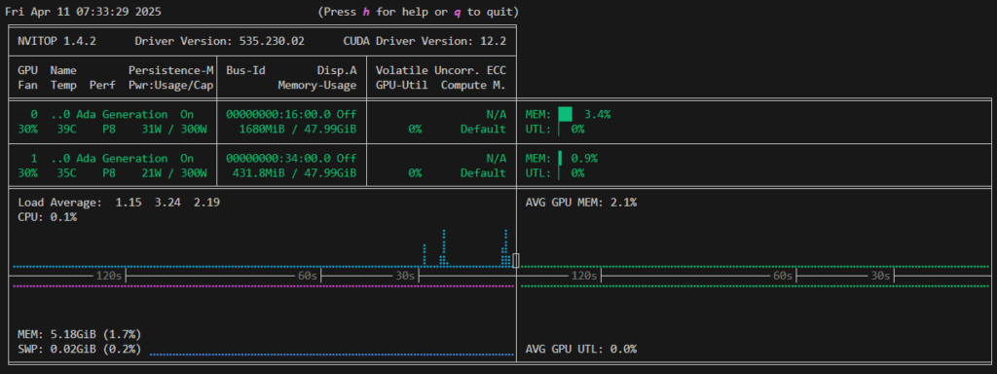
Task: Click GPU 1 memory 431.8MiB / 47.99GiB
Action: tap(294, 173)
